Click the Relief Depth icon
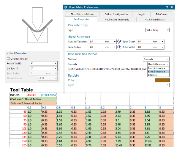 pyautogui.click(x=119, y=42)
